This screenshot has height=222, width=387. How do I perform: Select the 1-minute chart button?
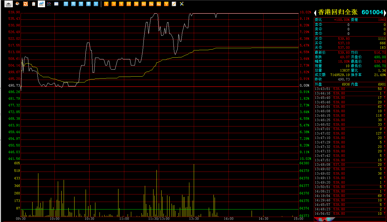(106, 4)
